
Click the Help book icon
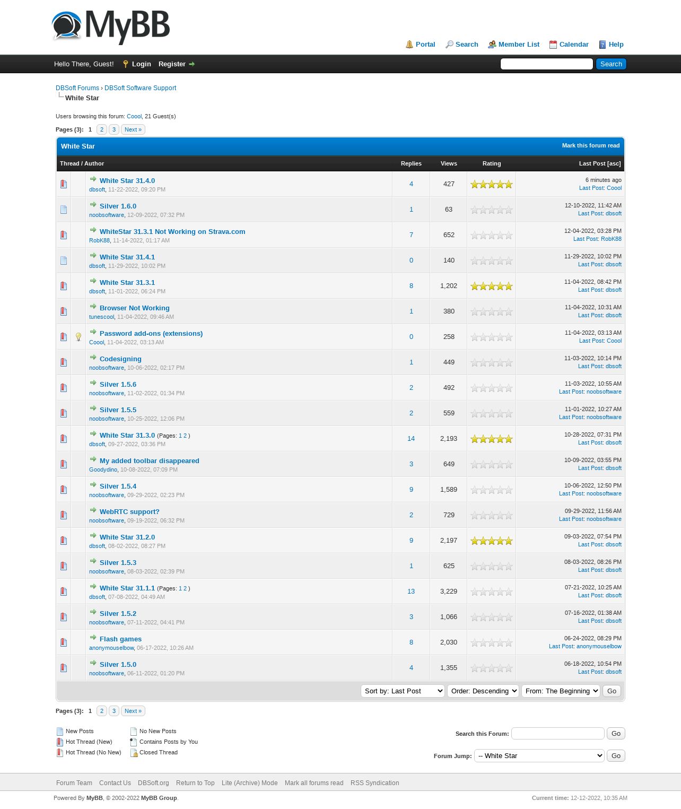coord(603,45)
